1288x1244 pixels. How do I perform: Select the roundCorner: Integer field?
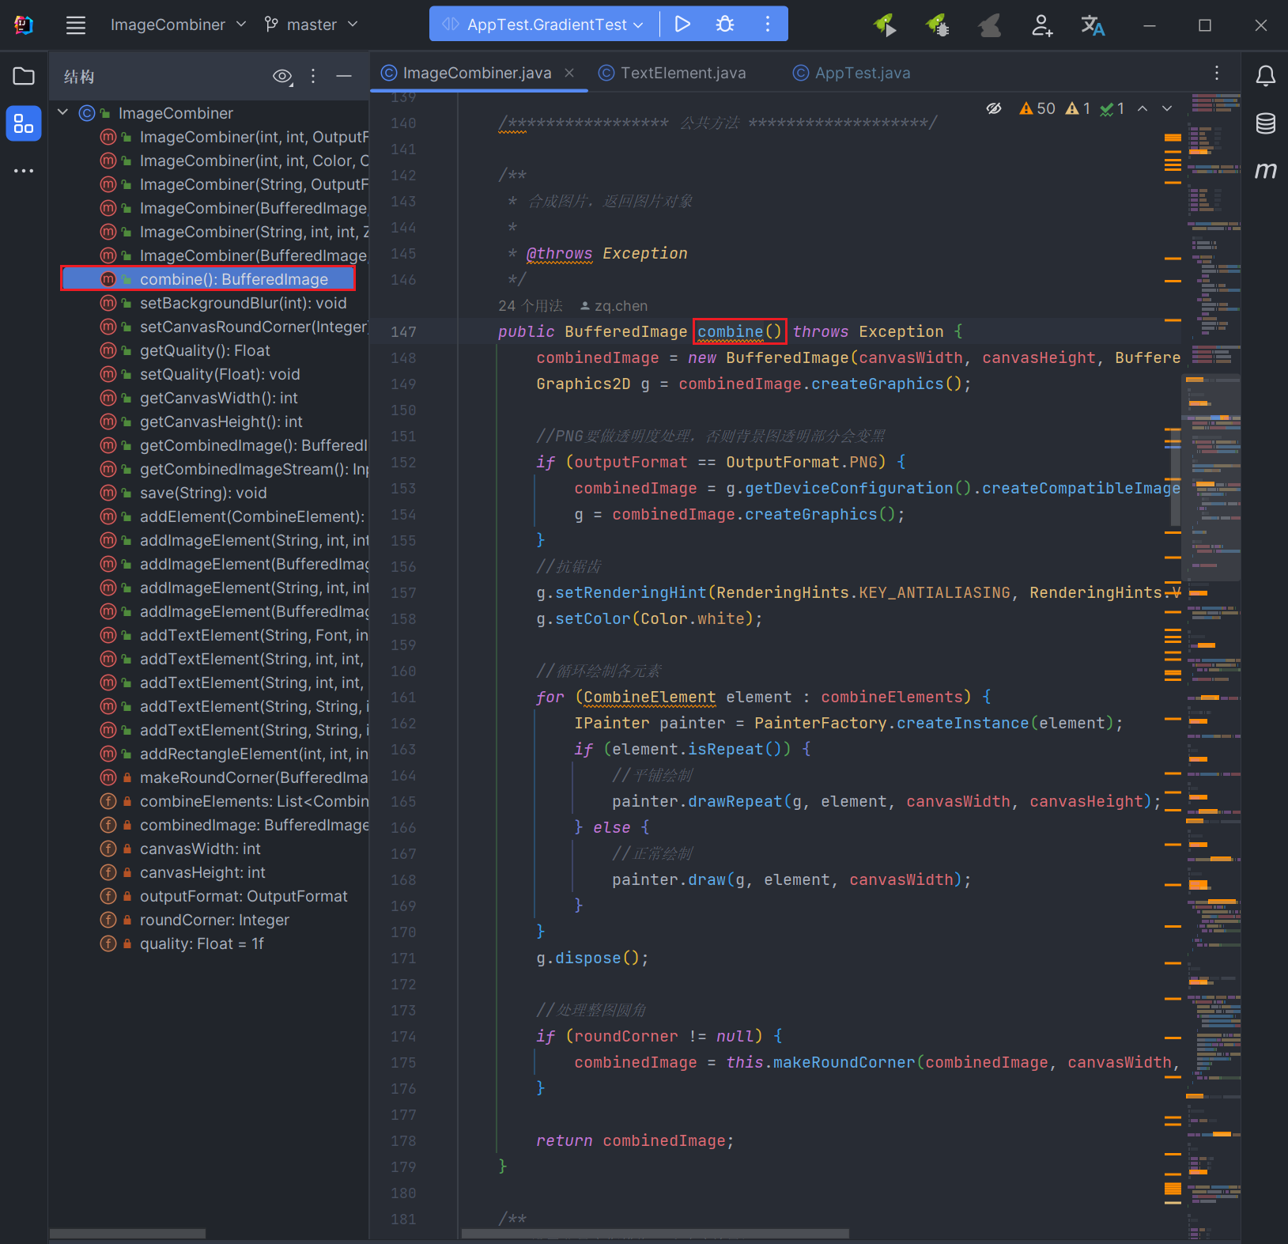point(214,920)
